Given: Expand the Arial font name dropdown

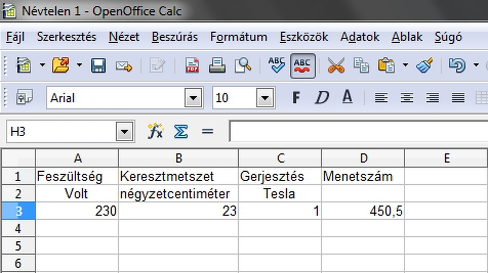Looking at the screenshot, I should click(193, 98).
